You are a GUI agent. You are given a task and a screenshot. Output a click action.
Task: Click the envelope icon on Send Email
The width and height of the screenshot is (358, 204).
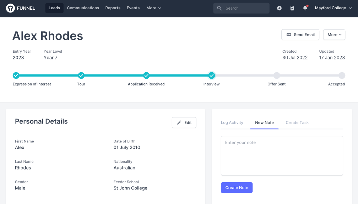coord(289,35)
